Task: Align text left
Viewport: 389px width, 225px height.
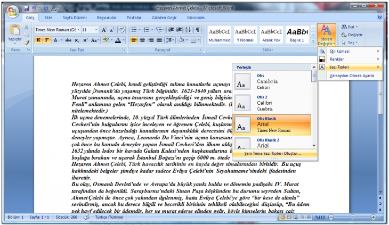Action: [x=134, y=40]
